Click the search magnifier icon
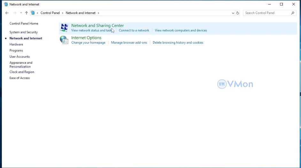The image size is (301, 168). pos(293,13)
